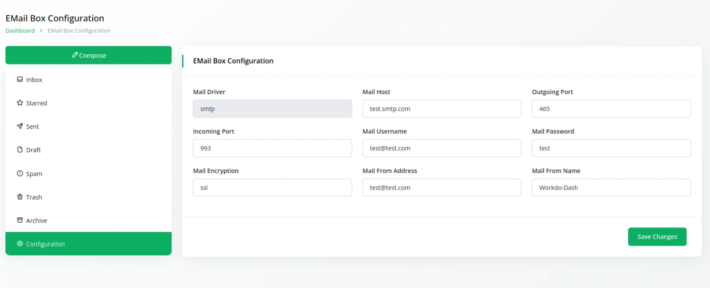The width and height of the screenshot is (710, 288).
Task: Click the Configuration gear icon
Action: coord(20,244)
